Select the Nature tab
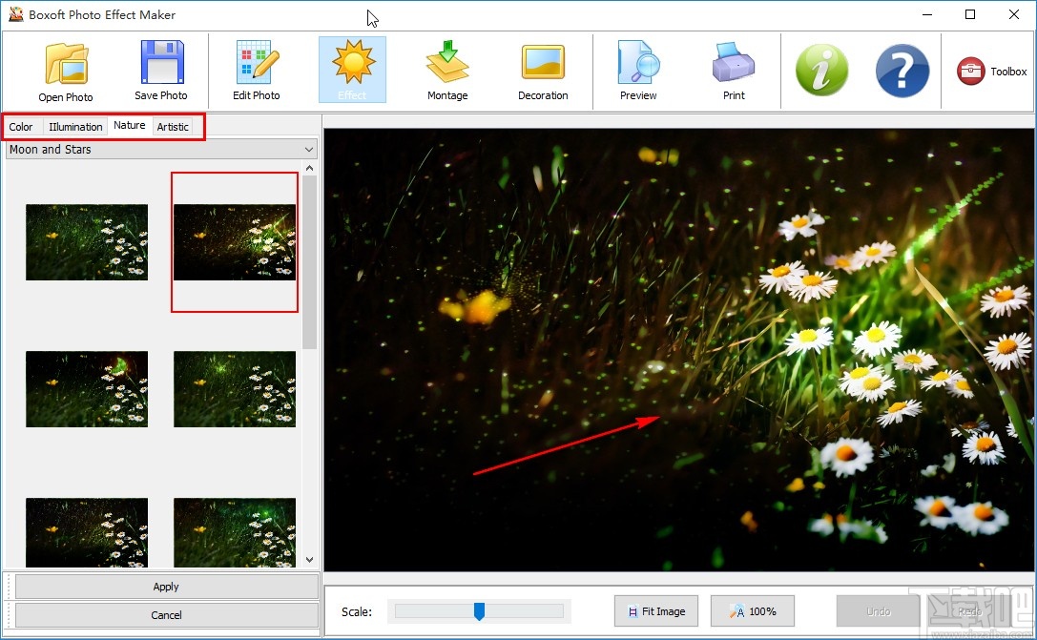 coord(129,125)
